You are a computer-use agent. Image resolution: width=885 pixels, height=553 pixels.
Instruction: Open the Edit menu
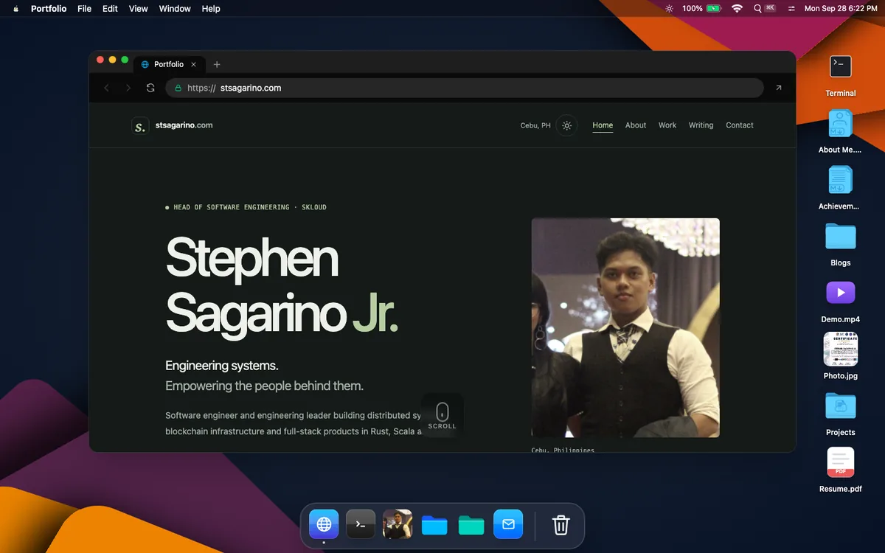point(110,9)
